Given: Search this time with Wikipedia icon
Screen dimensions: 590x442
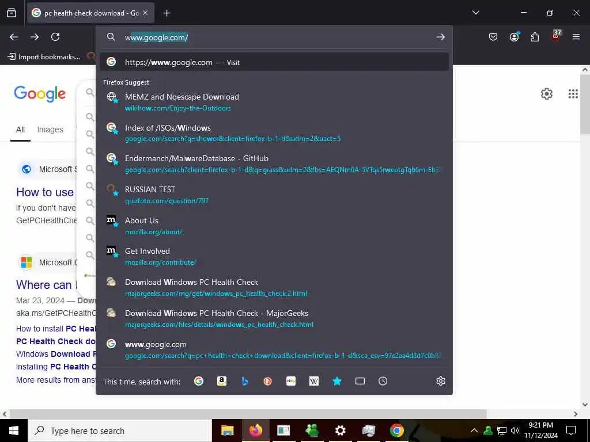Looking at the screenshot, I should pyautogui.click(x=314, y=381).
